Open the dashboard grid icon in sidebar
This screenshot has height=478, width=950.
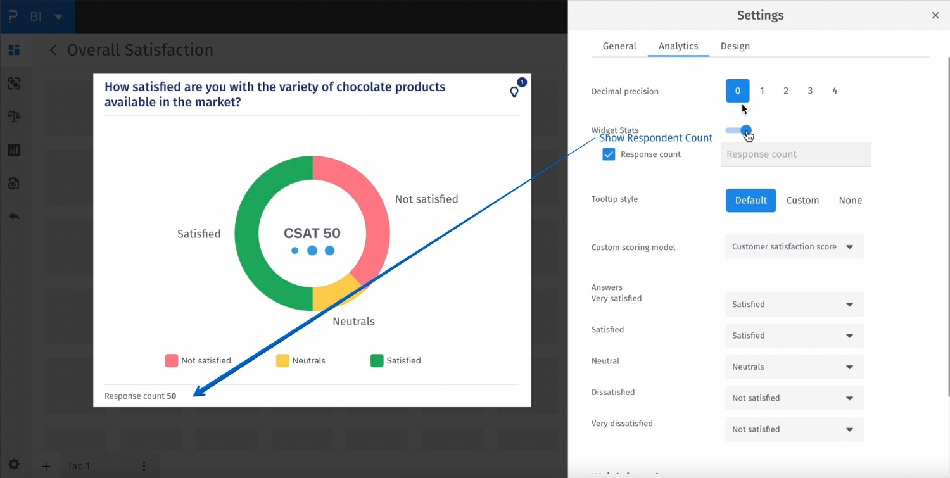(14, 50)
